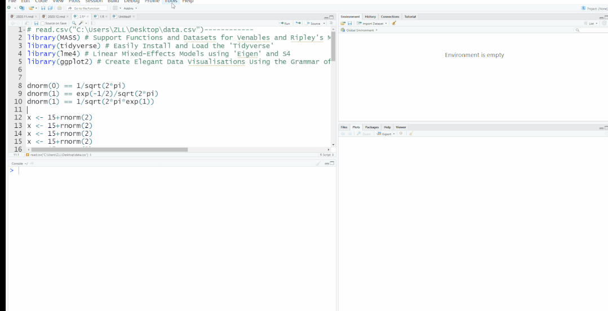The height and width of the screenshot is (311, 608).
Task: Open the Tools menu
Action: tap(171, 1)
